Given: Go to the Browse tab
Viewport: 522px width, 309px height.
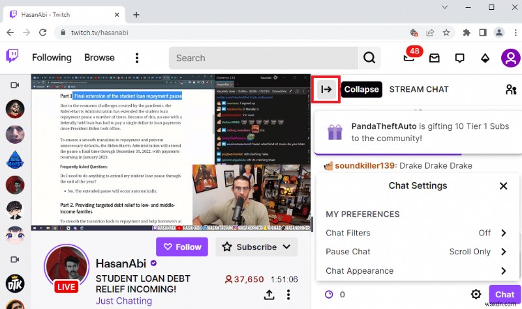Looking at the screenshot, I should tap(100, 58).
